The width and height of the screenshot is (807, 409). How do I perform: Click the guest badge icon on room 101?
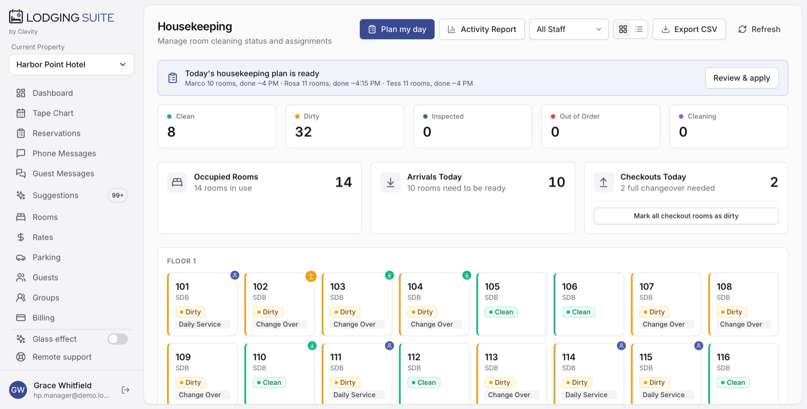(x=235, y=275)
